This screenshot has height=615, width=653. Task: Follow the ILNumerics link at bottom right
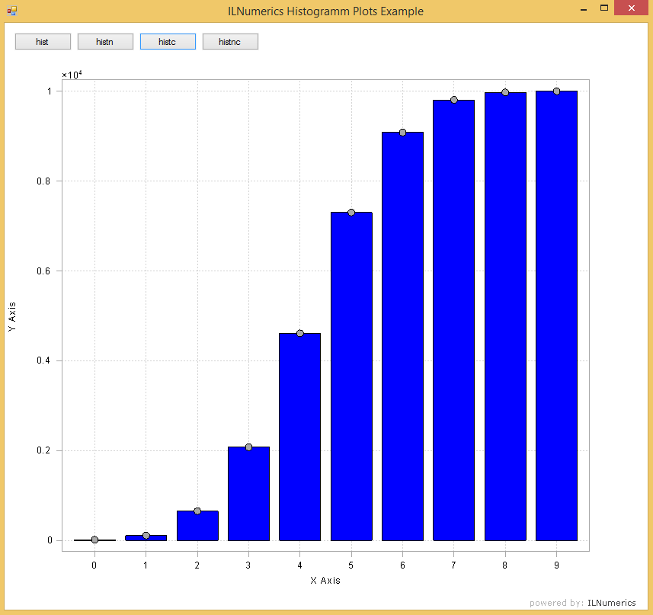pos(612,603)
